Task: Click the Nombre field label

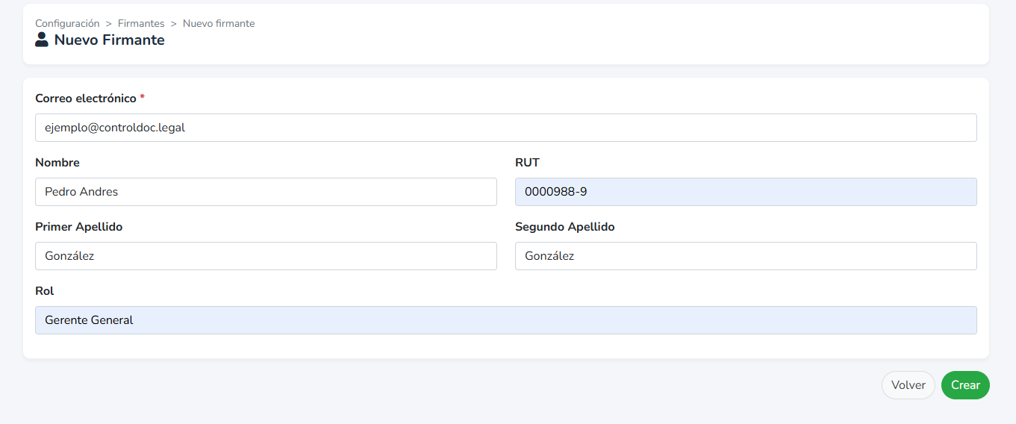Action: click(x=57, y=163)
